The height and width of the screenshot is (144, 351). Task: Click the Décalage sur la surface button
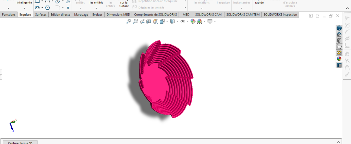coord(124,3)
